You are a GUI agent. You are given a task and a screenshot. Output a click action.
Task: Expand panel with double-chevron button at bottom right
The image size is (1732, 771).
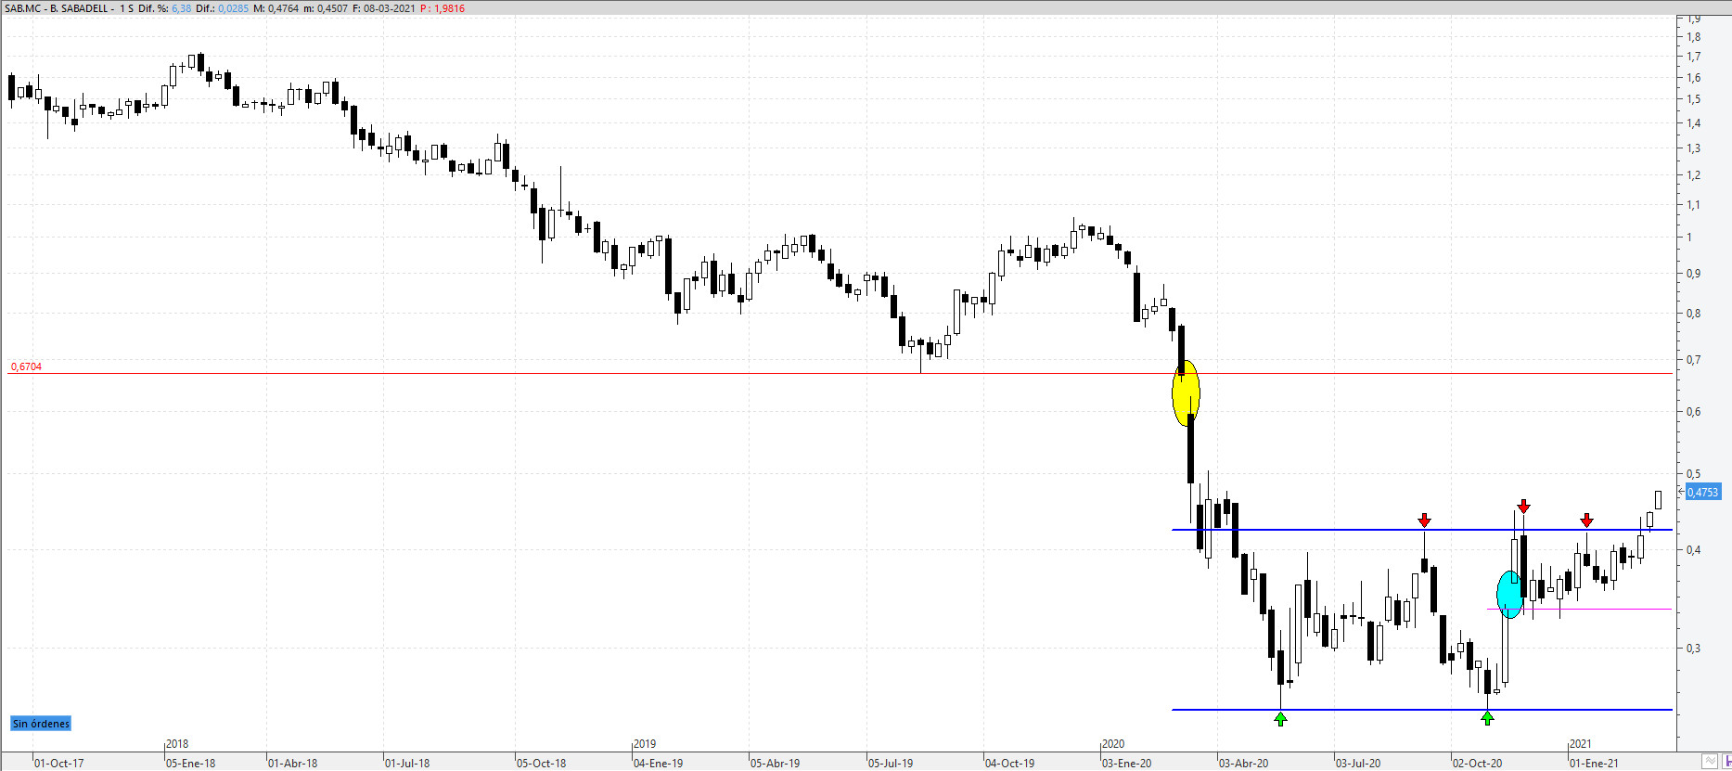(1709, 762)
